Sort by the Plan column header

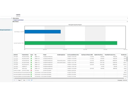[x=36, y=55]
